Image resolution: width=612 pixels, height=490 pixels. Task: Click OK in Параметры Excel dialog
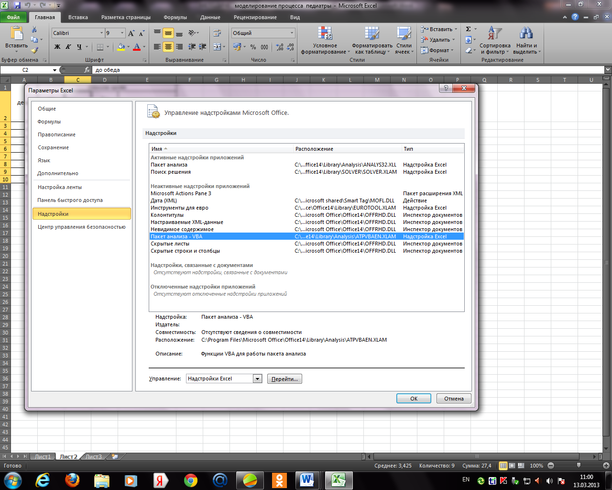point(414,399)
